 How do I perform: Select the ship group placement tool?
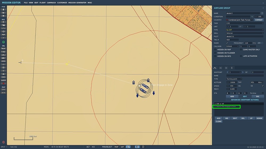coord(3,55)
